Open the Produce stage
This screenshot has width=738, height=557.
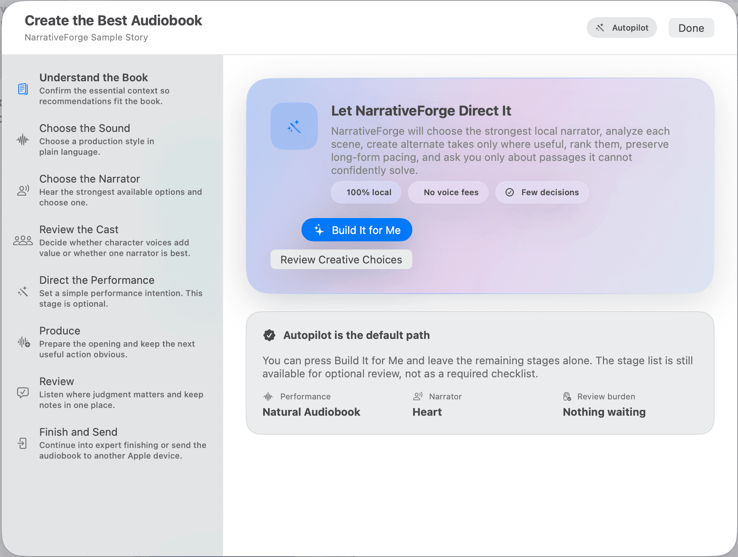tap(112, 342)
